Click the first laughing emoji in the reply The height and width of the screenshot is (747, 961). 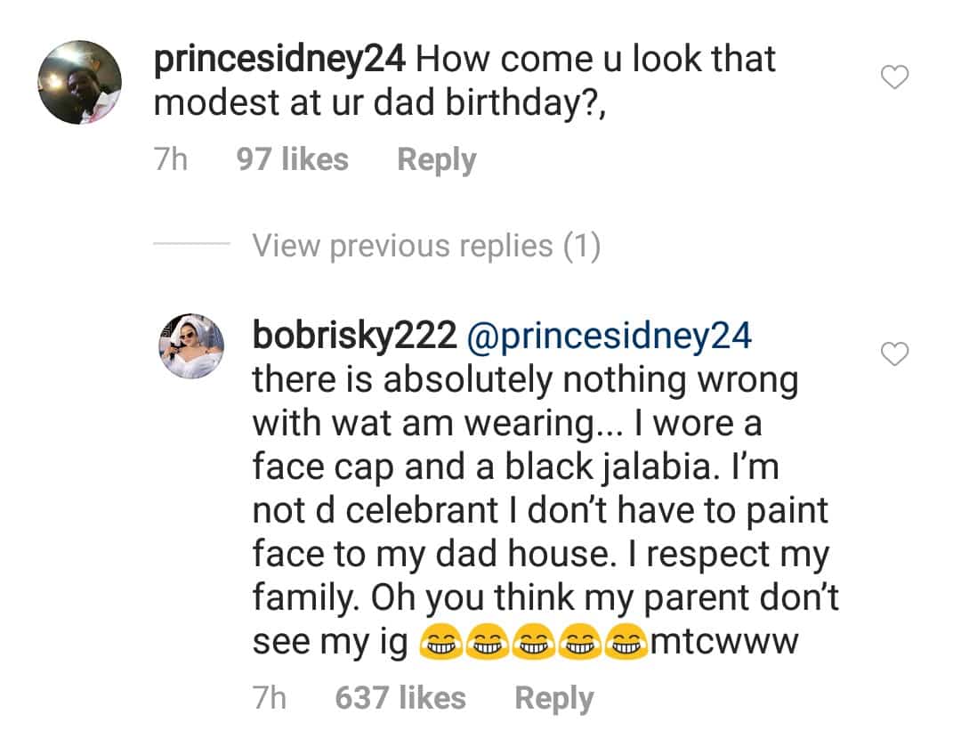click(440, 644)
